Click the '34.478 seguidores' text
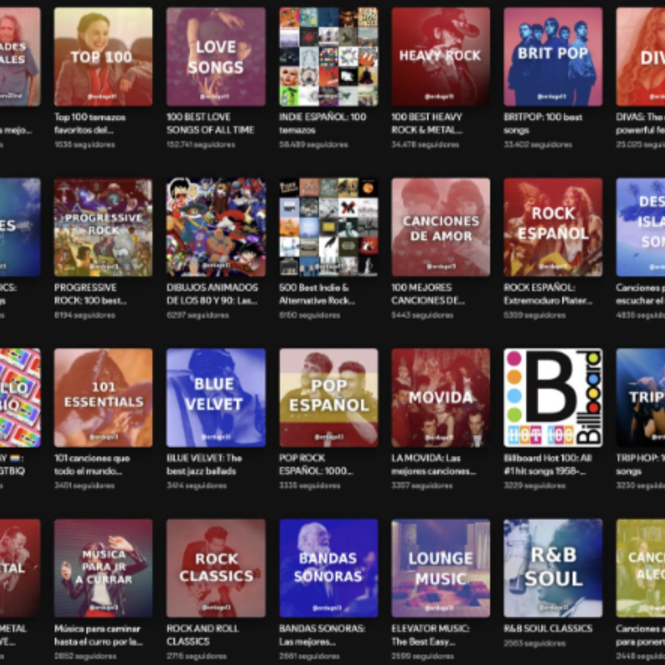Image resolution: width=665 pixels, height=665 pixels. click(425, 144)
